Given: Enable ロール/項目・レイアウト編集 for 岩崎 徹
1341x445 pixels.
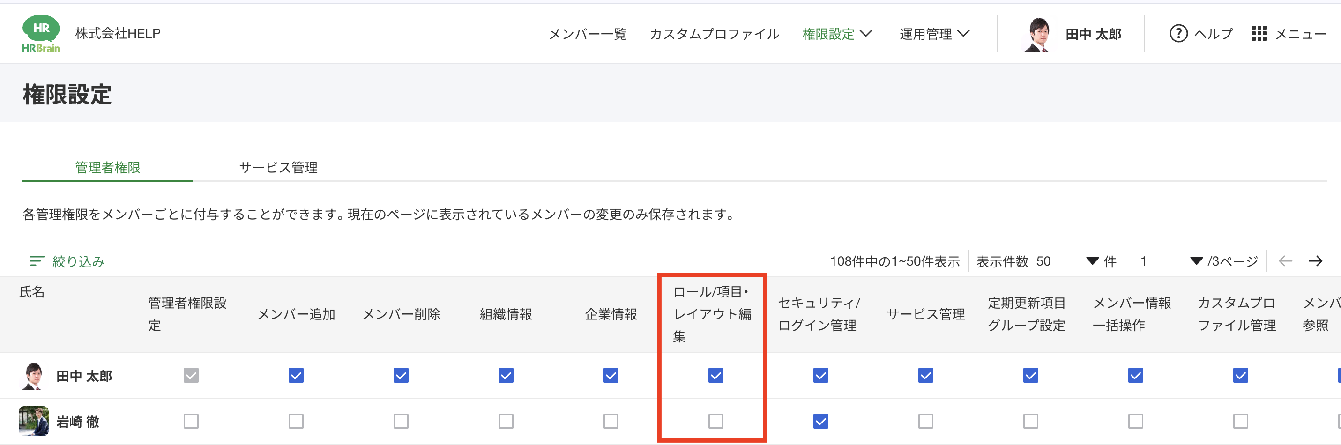Looking at the screenshot, I should coord(715,421).
